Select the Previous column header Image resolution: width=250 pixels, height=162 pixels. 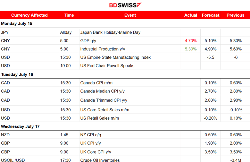[x=235, y=15]
